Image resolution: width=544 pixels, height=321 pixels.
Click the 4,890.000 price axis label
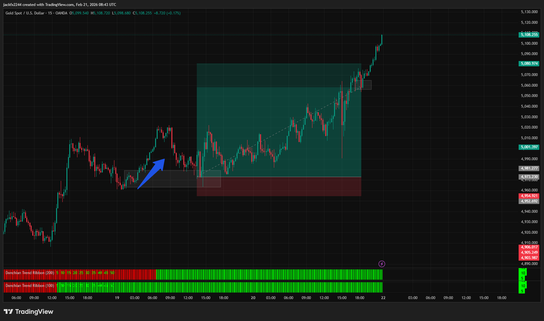[529, 264]
